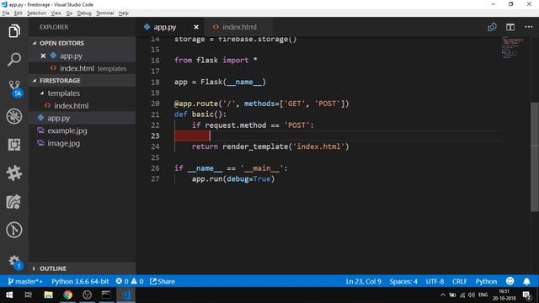The image size is (539, 303).
Task: Place cursor on line 24 return statement
Action: pyautogui.click(x=270, y=146)
